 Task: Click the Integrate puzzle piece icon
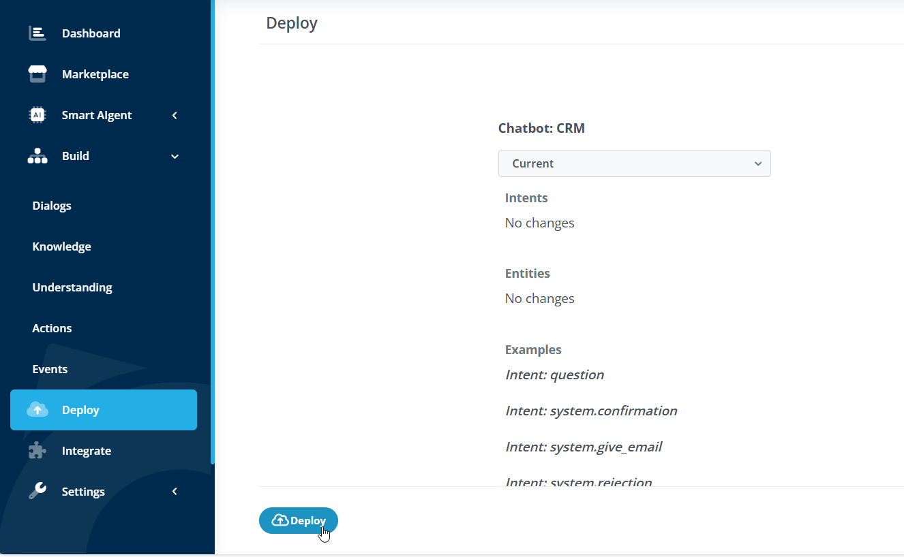click(x=37, y=451)
